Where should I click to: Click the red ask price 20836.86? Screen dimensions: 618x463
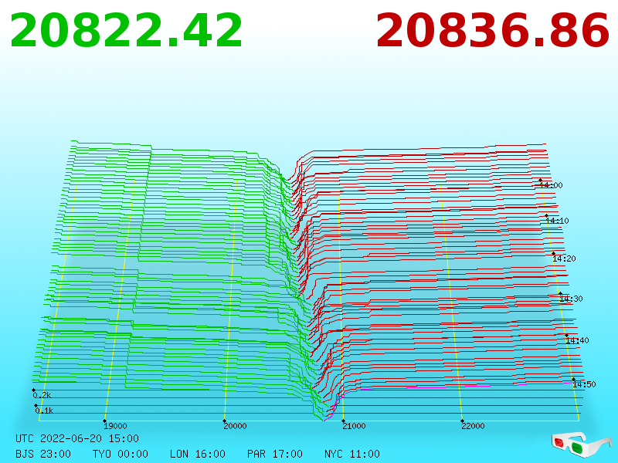pos(493,31)
